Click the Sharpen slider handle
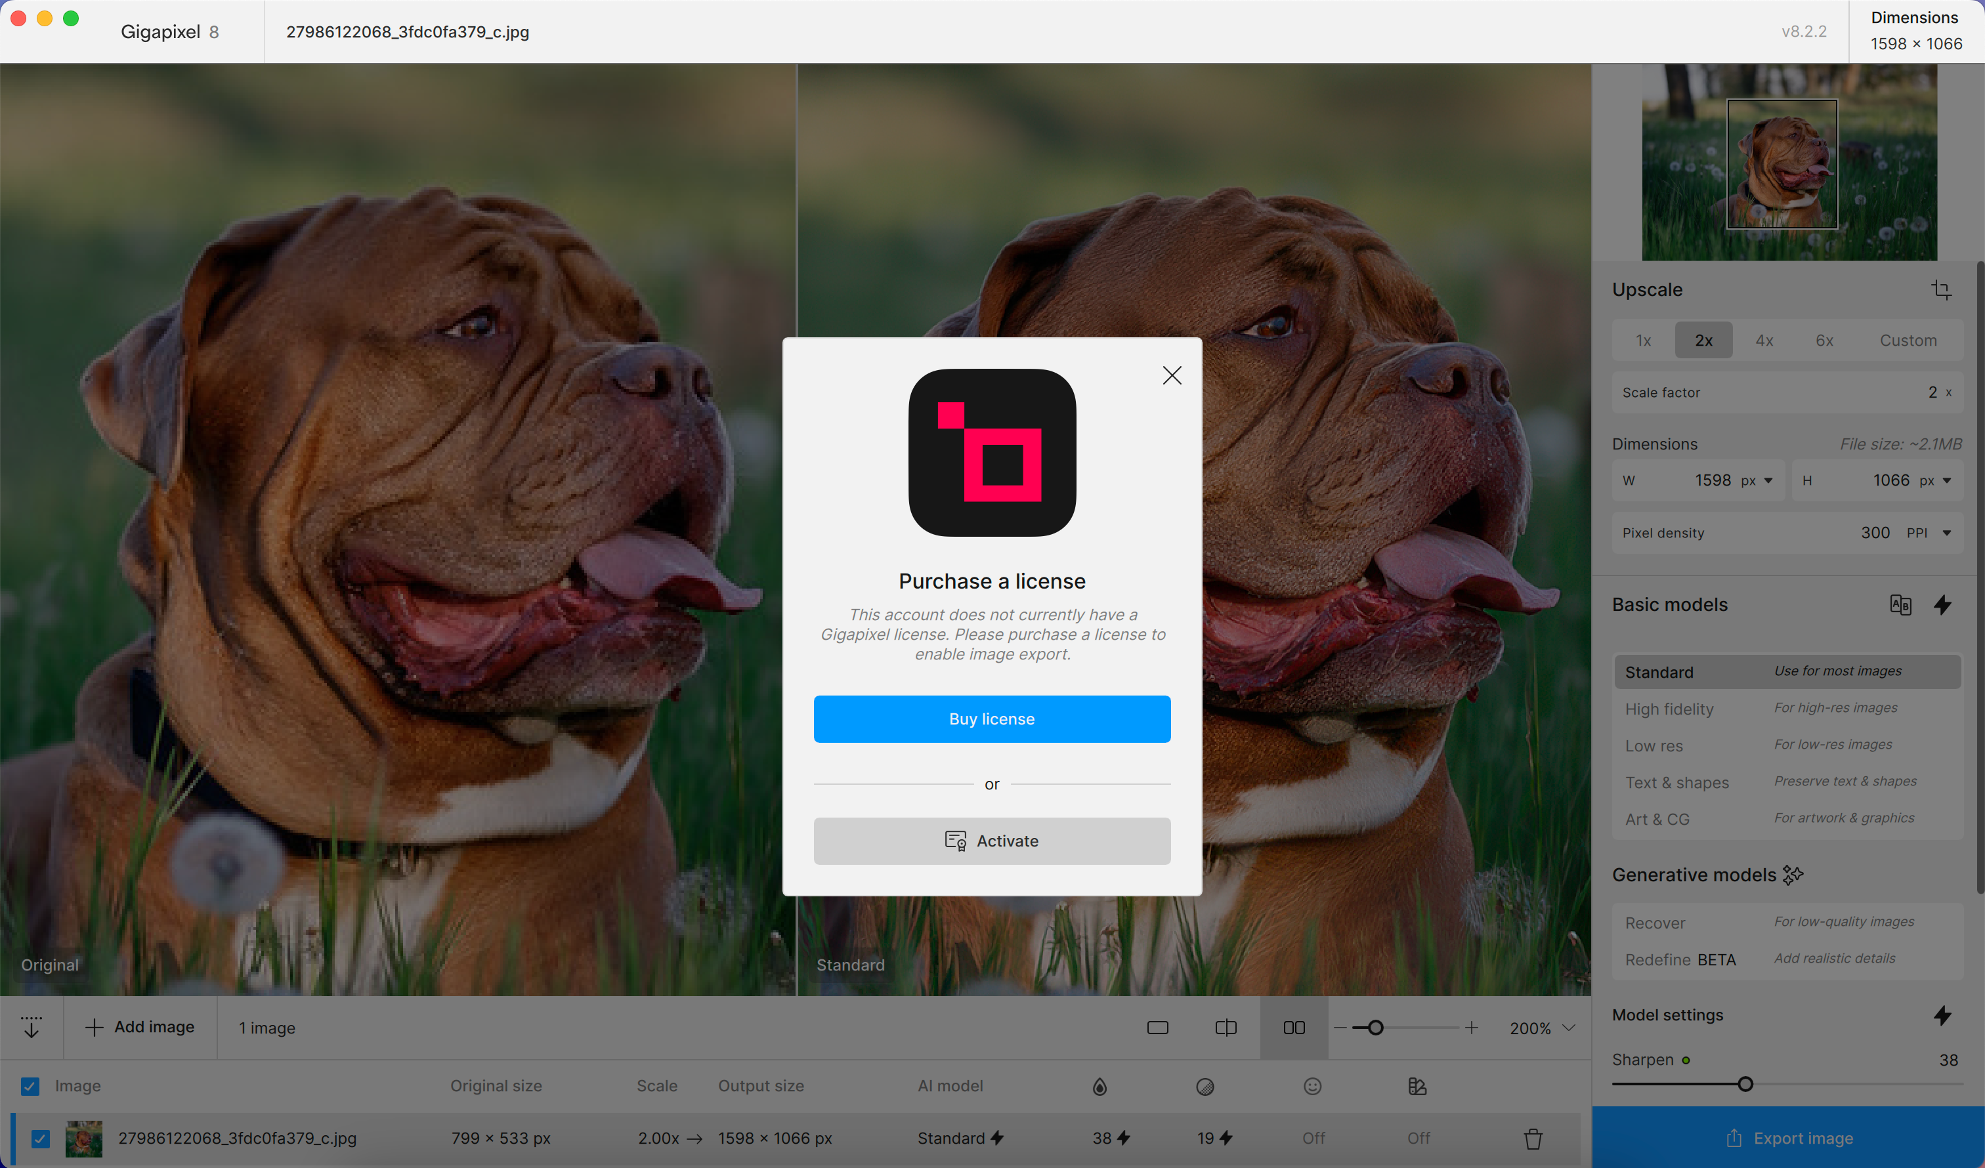Image resolution: width=1985 pixels, height=1168 pixels. 1745,1085
